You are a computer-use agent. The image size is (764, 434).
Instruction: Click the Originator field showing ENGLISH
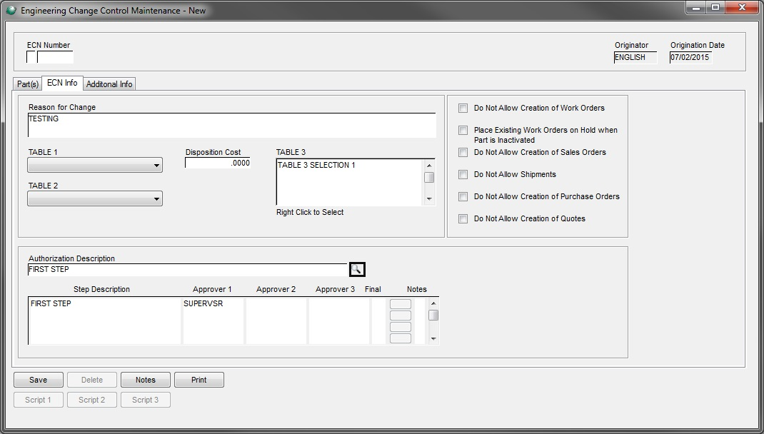pyautogui.click(x=635, y=58)
